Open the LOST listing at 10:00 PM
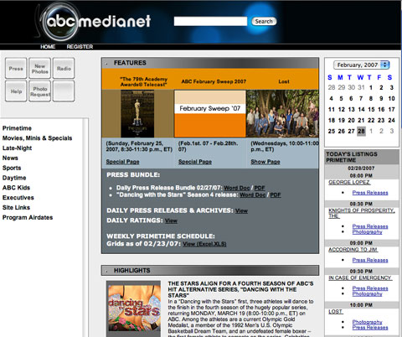This screenshot has height=337, width=402. pos(336,312)
